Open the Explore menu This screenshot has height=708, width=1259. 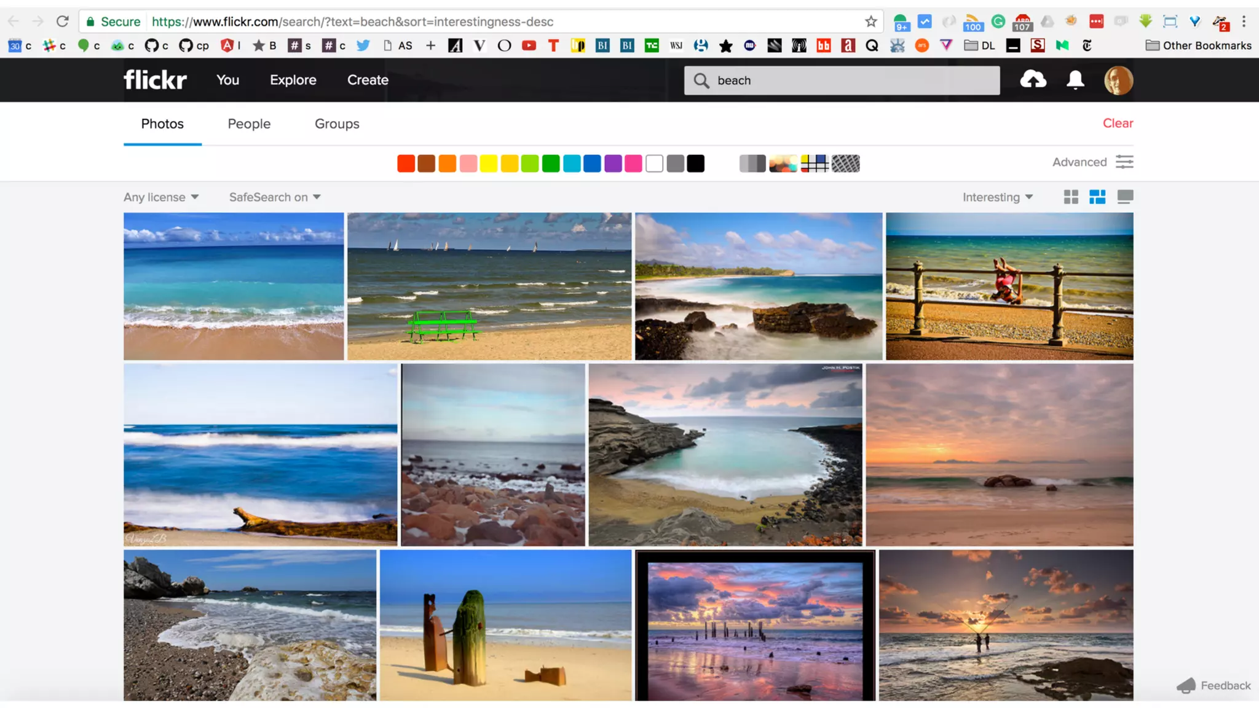point(293,80)
